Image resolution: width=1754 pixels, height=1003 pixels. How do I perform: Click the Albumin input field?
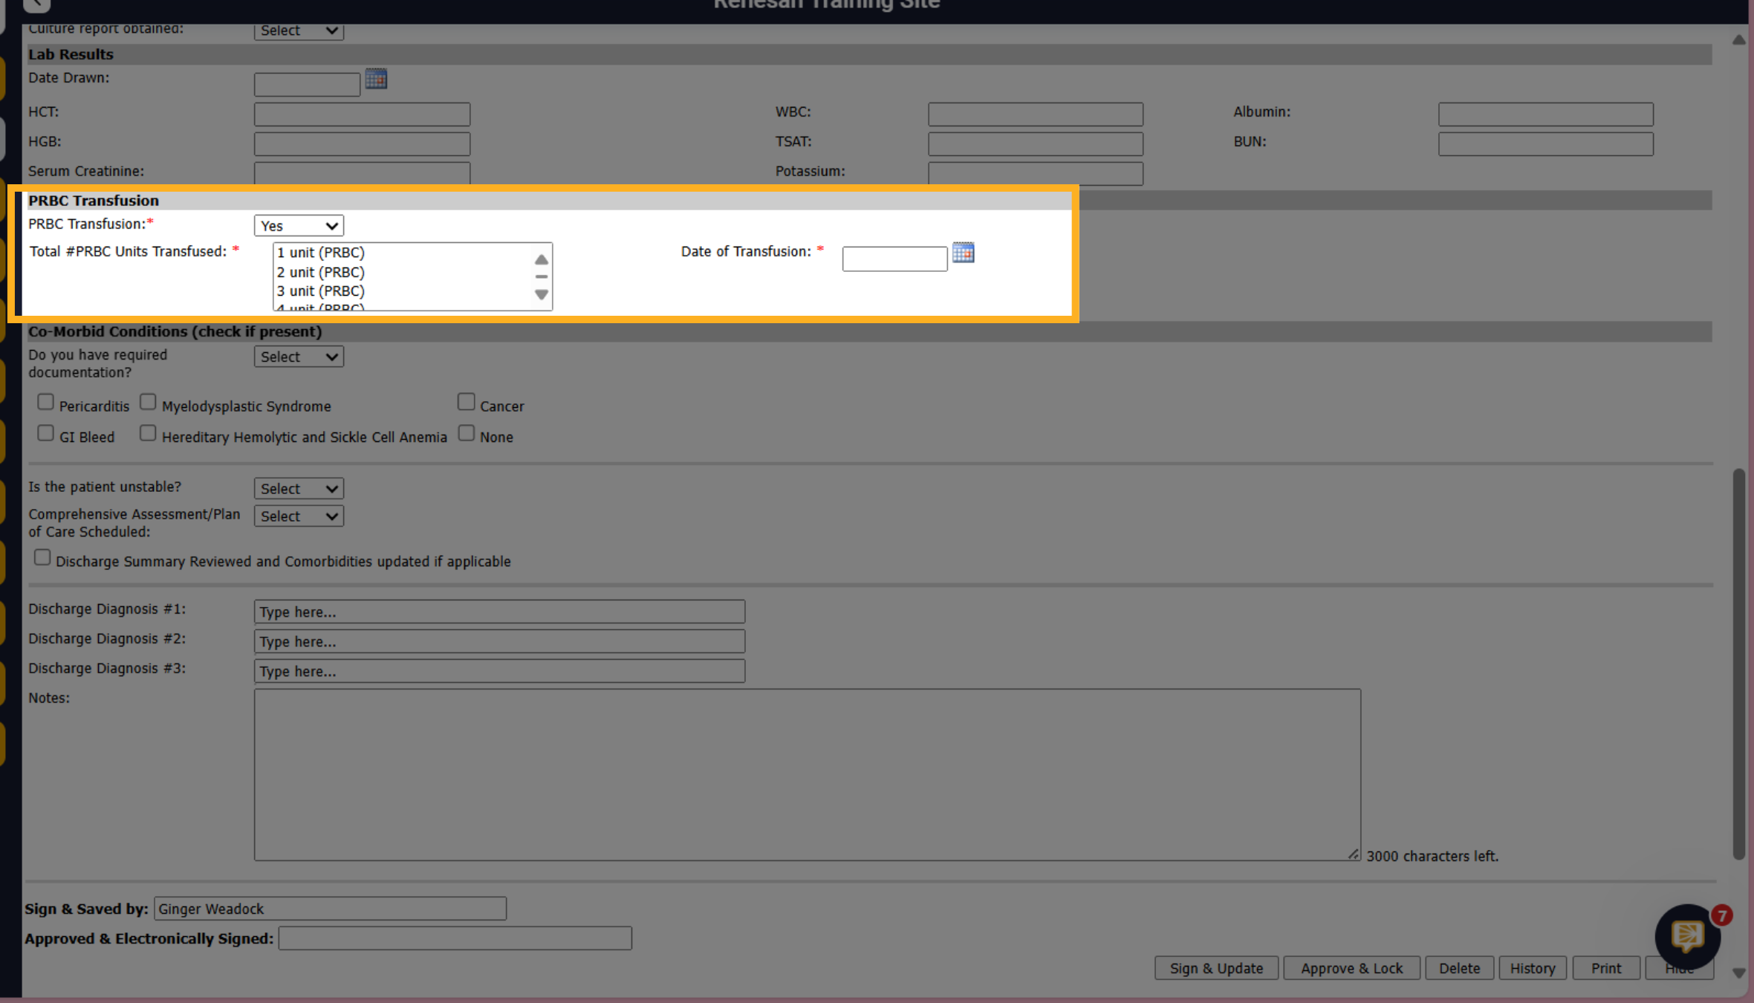click(1545, 114)
